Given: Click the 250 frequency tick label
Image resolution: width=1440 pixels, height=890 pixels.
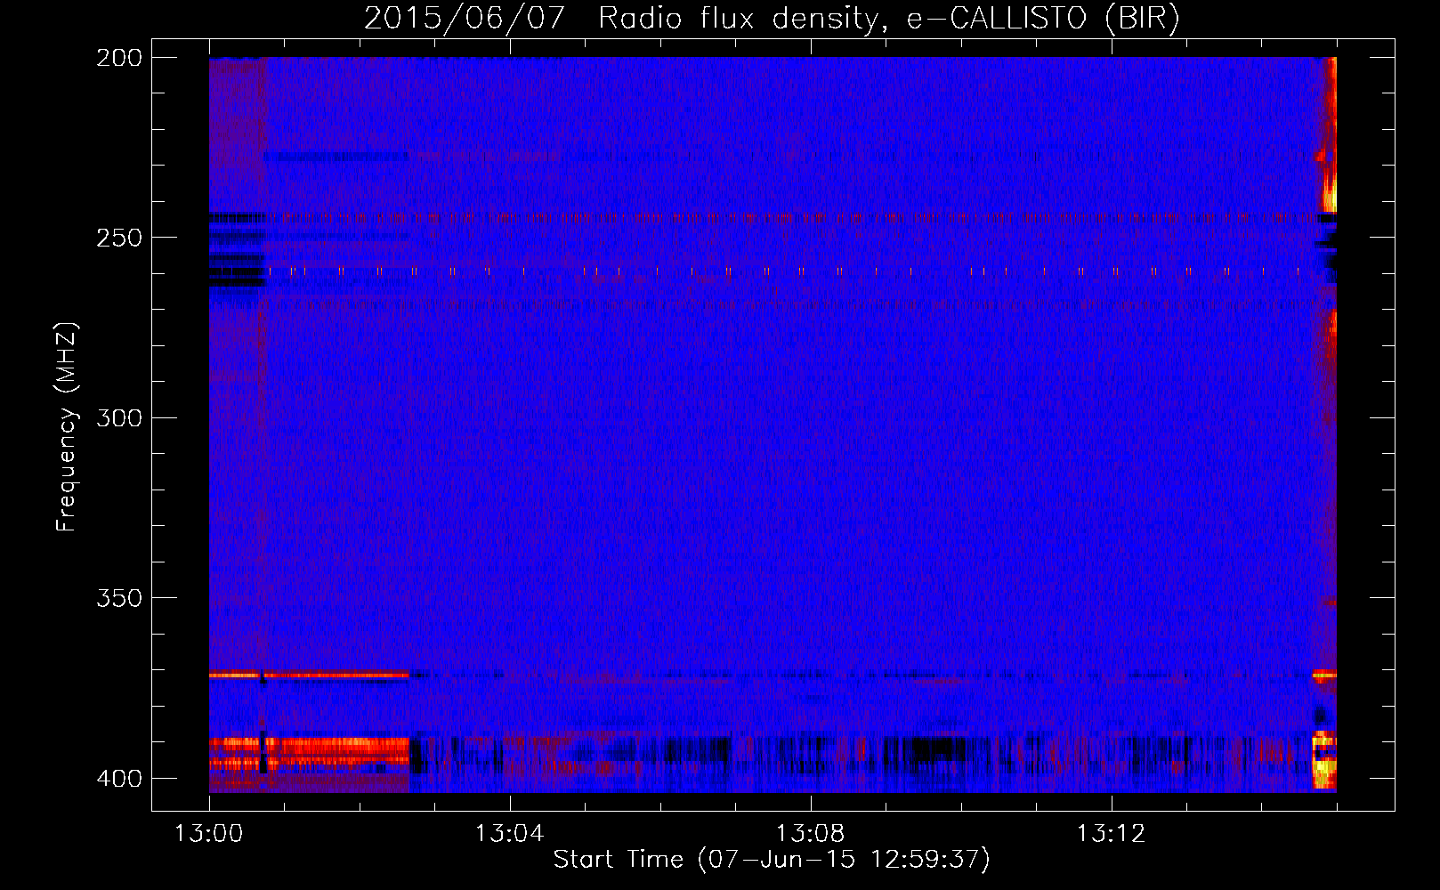Looking at the screenshot, I should [119, 238].
